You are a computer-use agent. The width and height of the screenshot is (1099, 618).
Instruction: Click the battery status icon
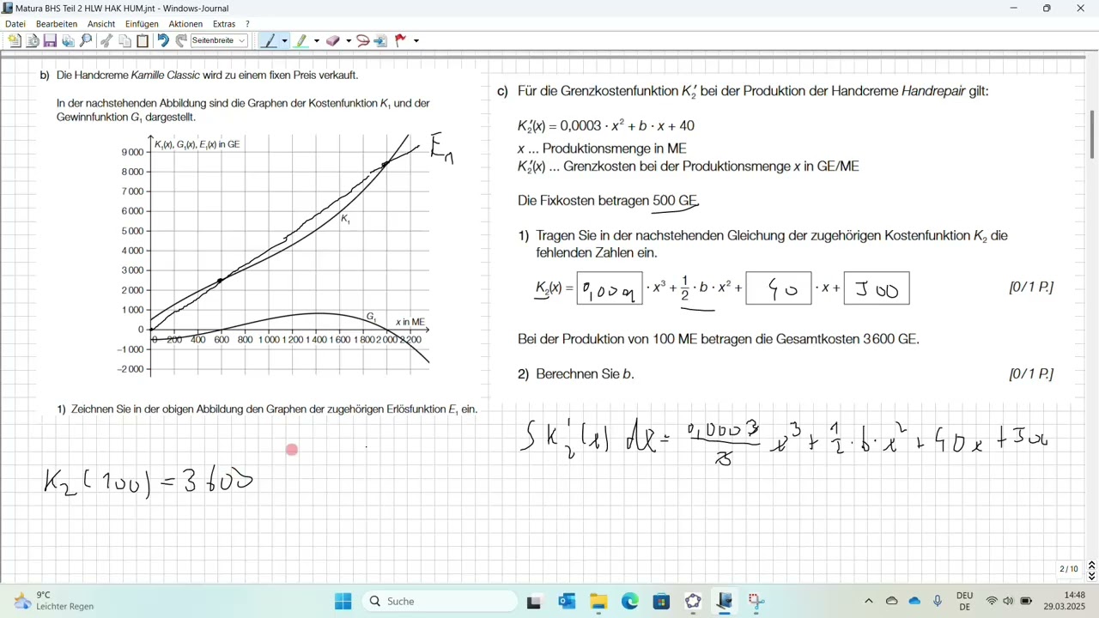point(1026,601)
